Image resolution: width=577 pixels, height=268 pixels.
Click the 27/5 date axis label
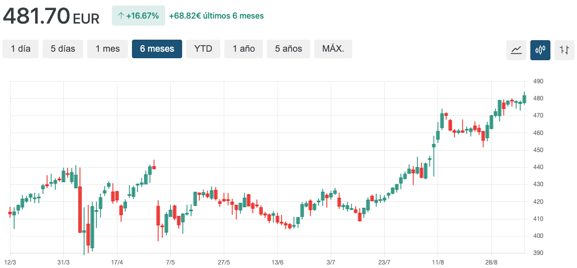(224, 262)
